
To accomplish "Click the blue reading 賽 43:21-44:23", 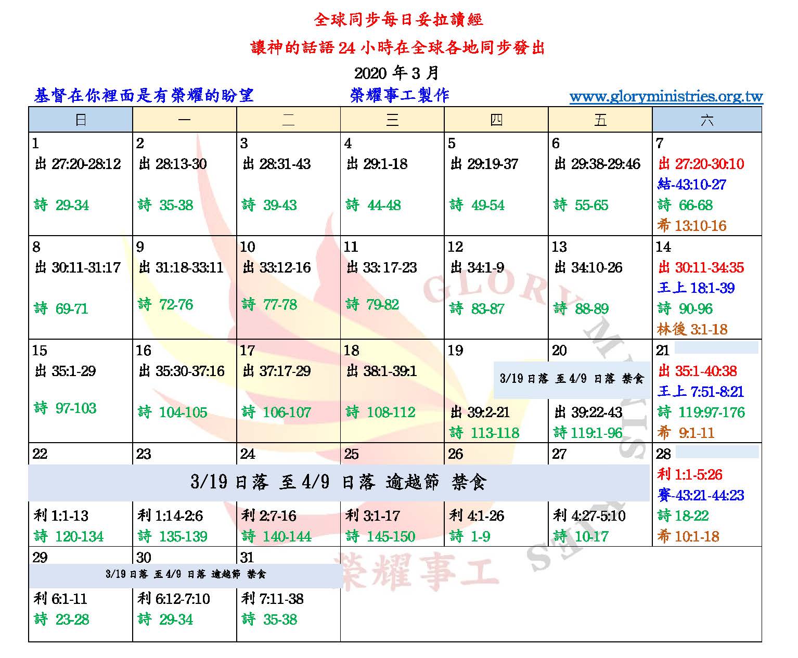I will click(x=700, y=495).
